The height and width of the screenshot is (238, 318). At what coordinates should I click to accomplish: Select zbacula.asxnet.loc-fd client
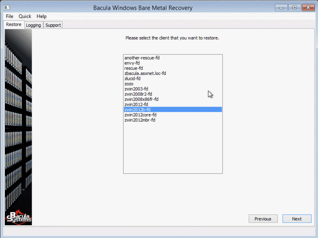pos(145,73)
